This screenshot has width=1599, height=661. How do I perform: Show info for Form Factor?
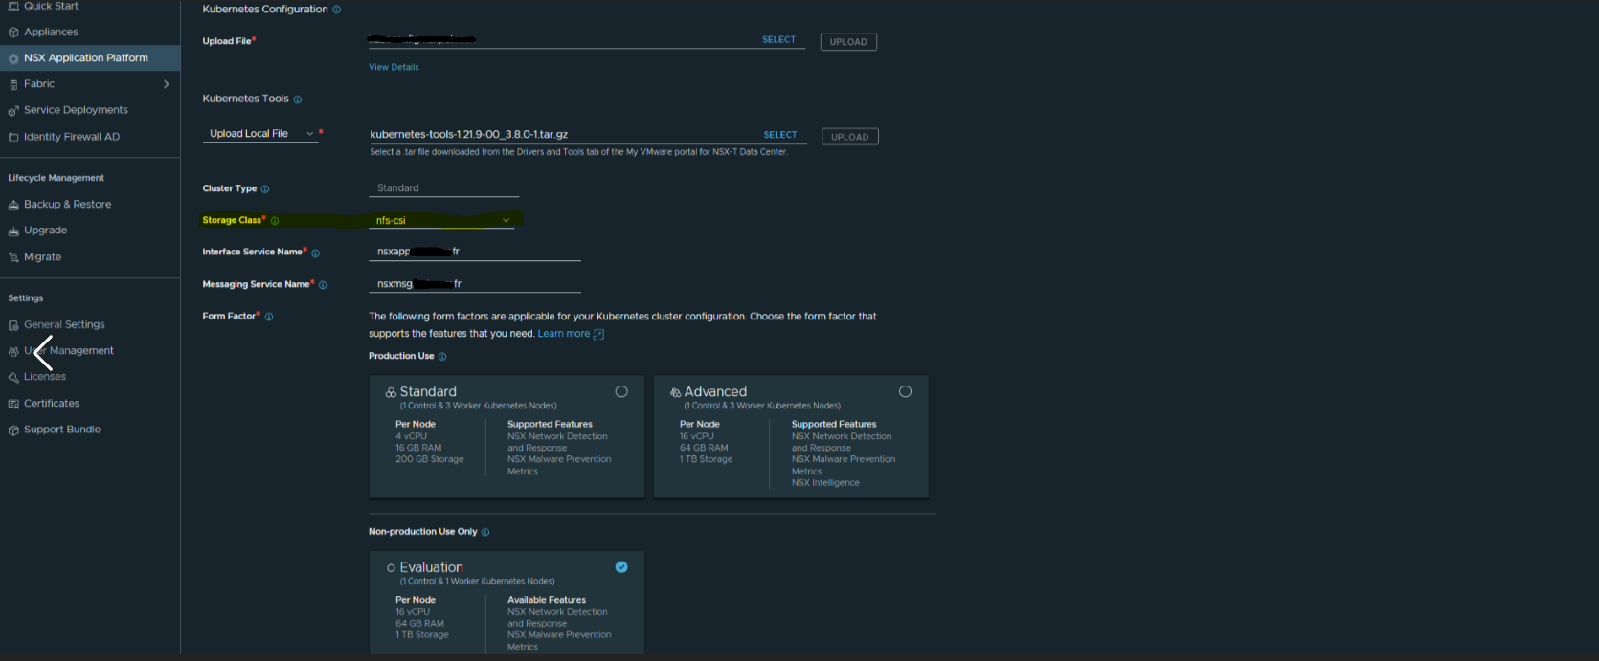[x=269, y=317]
